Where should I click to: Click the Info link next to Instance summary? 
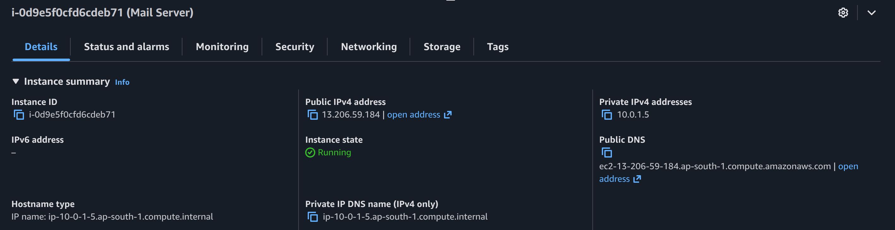122,82
